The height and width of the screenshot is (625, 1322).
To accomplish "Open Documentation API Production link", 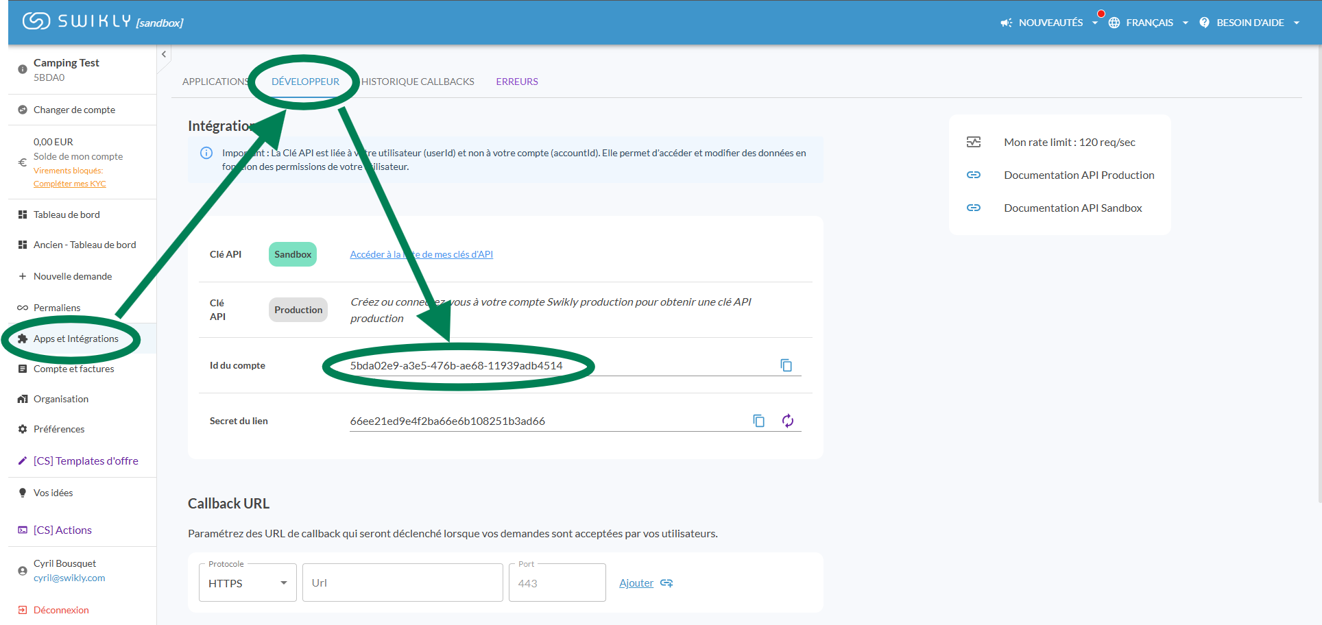I will 1079,175.
